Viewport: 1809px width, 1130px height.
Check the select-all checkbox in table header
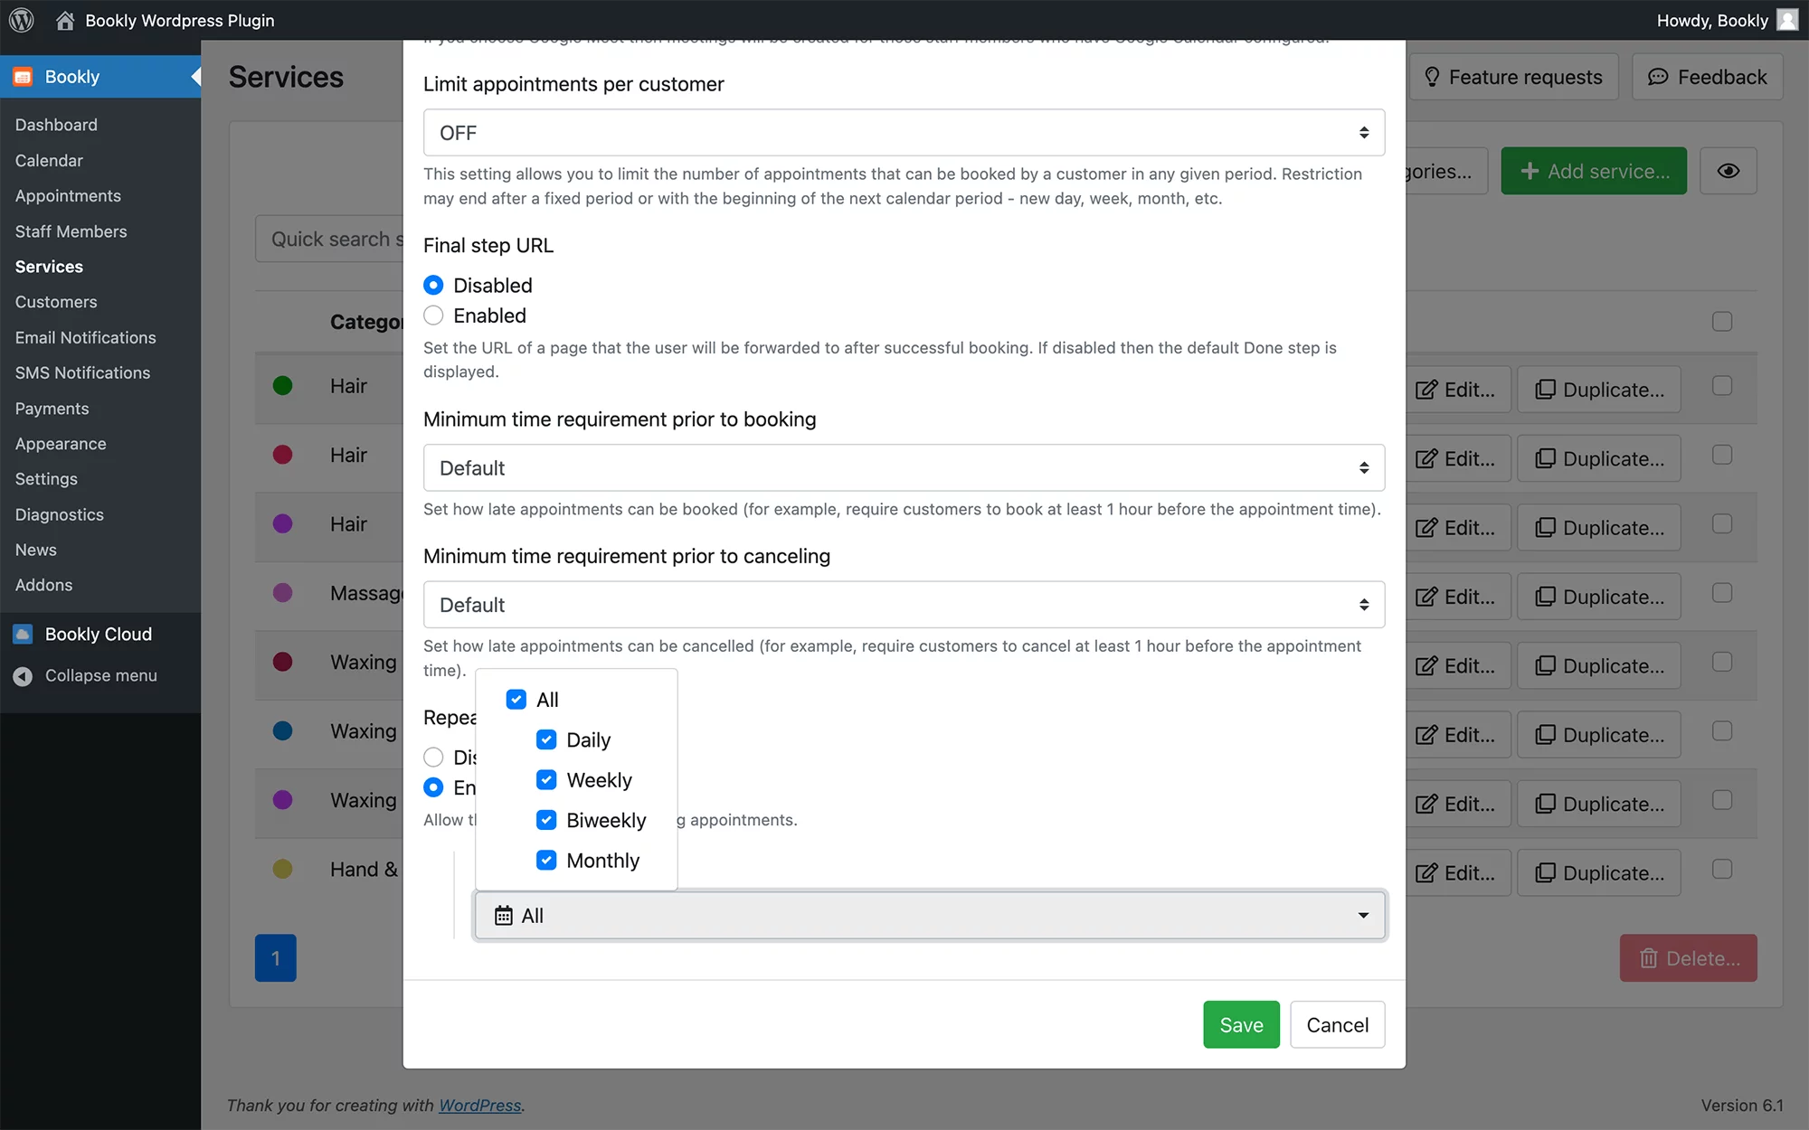1722,322
